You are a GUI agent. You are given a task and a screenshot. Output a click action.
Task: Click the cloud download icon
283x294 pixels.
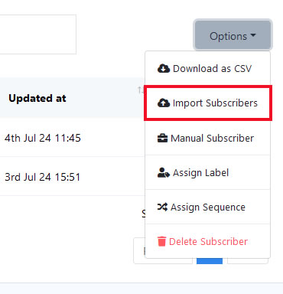tap(164, 68)
